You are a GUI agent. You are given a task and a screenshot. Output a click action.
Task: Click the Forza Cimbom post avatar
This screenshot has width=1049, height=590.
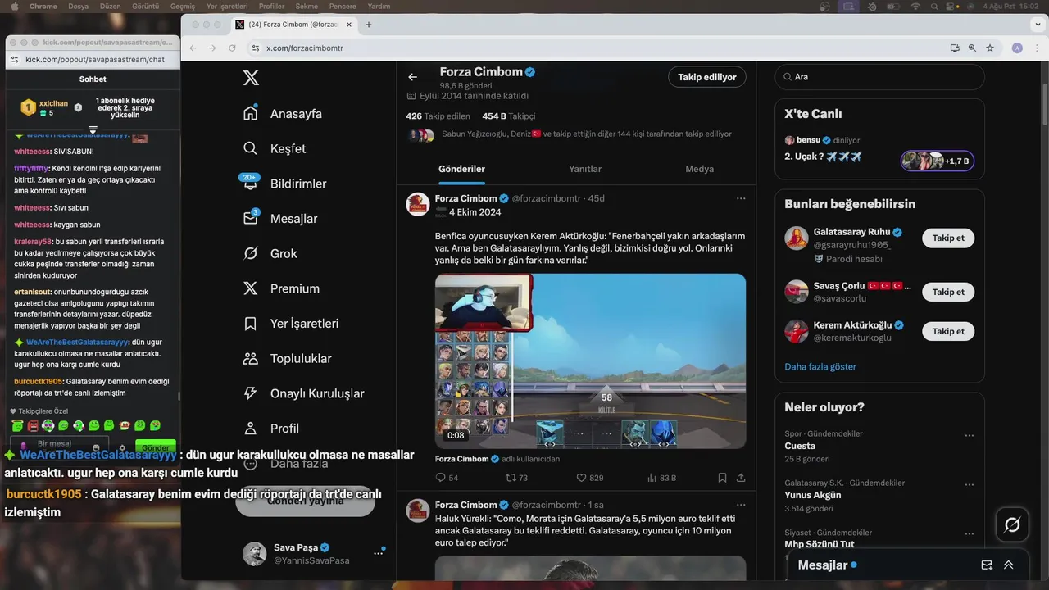point(418,204)
